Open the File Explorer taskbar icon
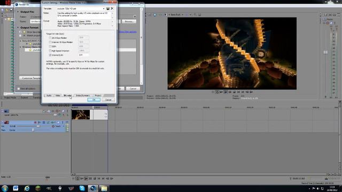This screenshot has width=342, height=192. point(104,188)
